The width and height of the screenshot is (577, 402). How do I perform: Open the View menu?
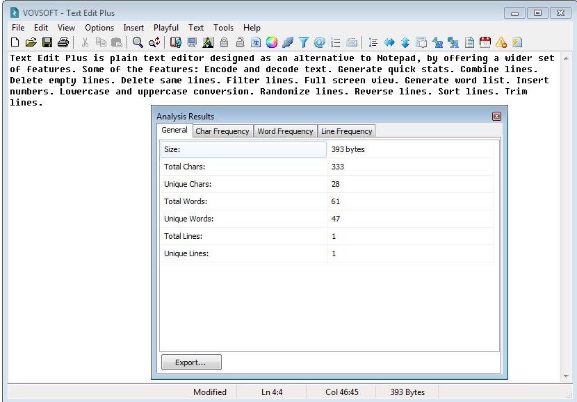[x=66, y=28]
